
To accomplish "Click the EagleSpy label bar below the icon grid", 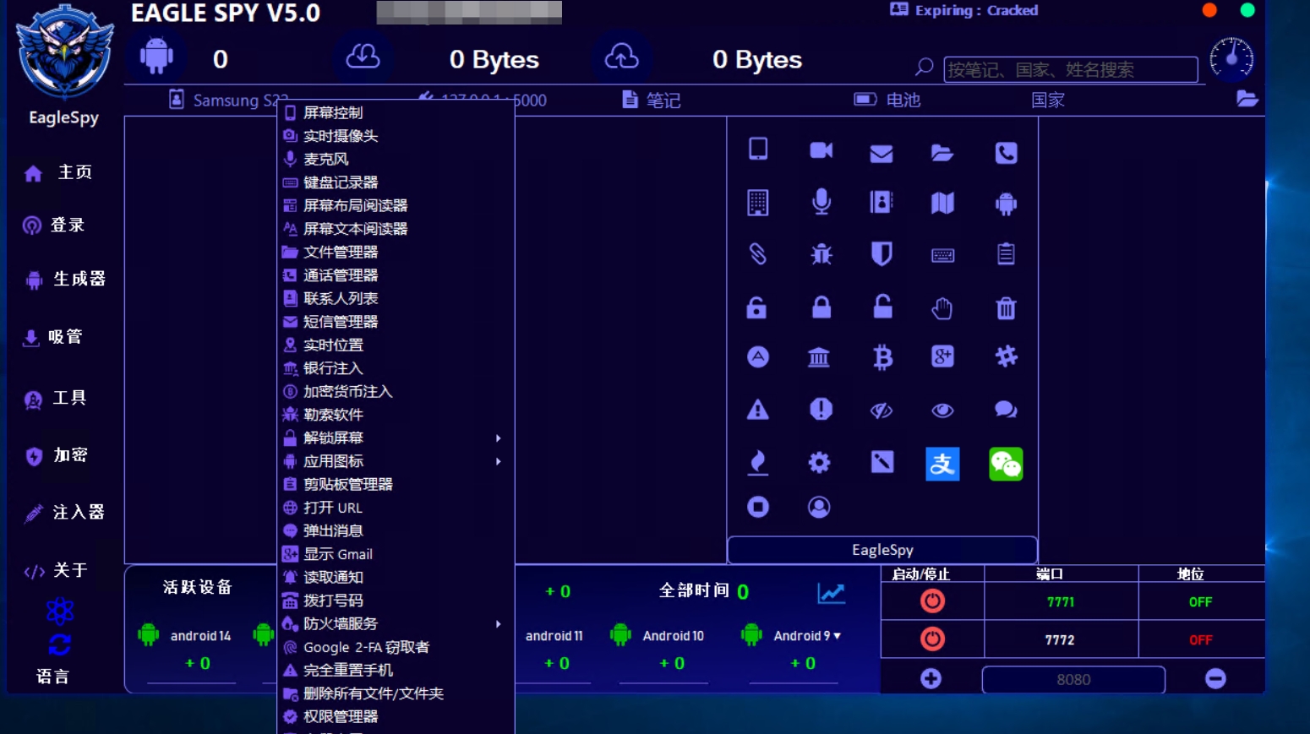I will [882, 550].
